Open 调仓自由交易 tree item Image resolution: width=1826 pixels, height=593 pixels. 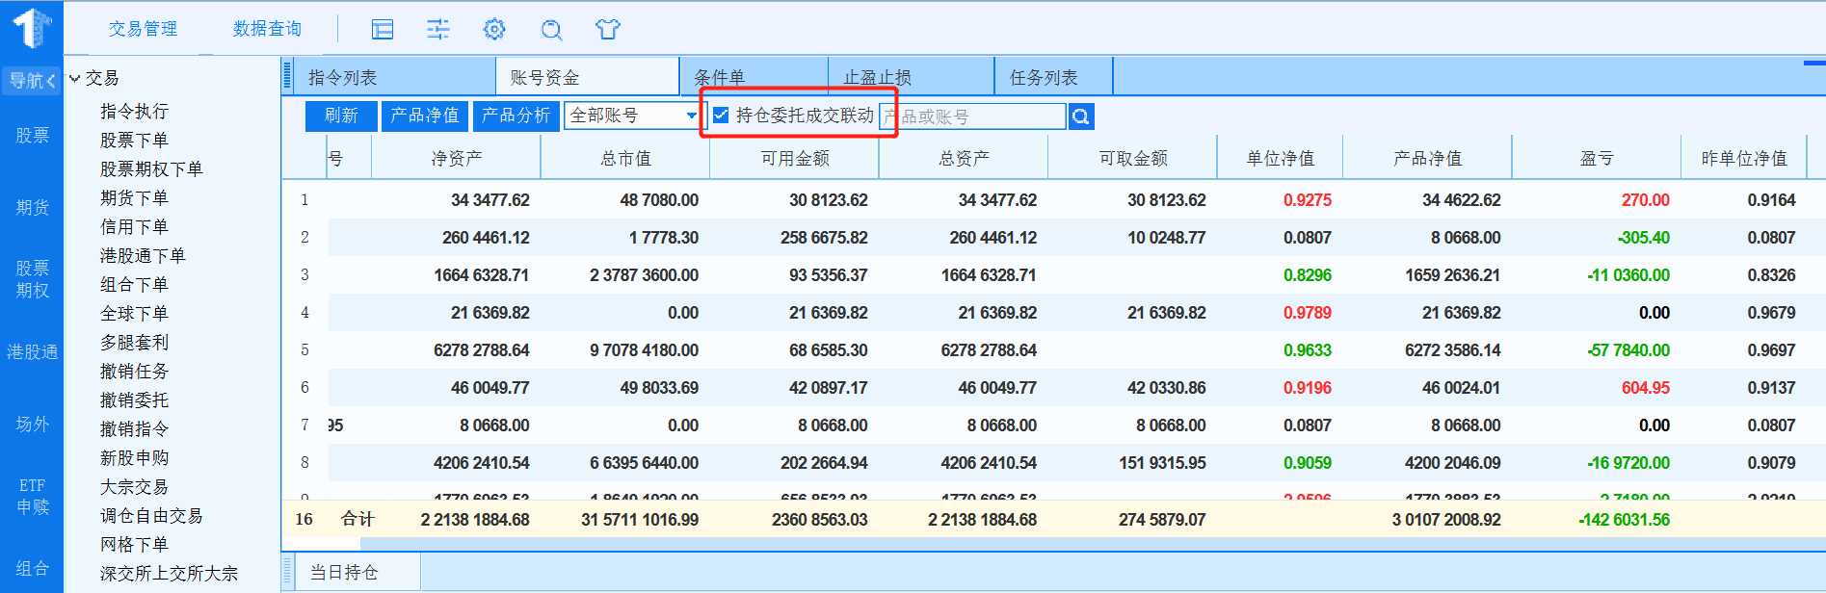point(151,516)
